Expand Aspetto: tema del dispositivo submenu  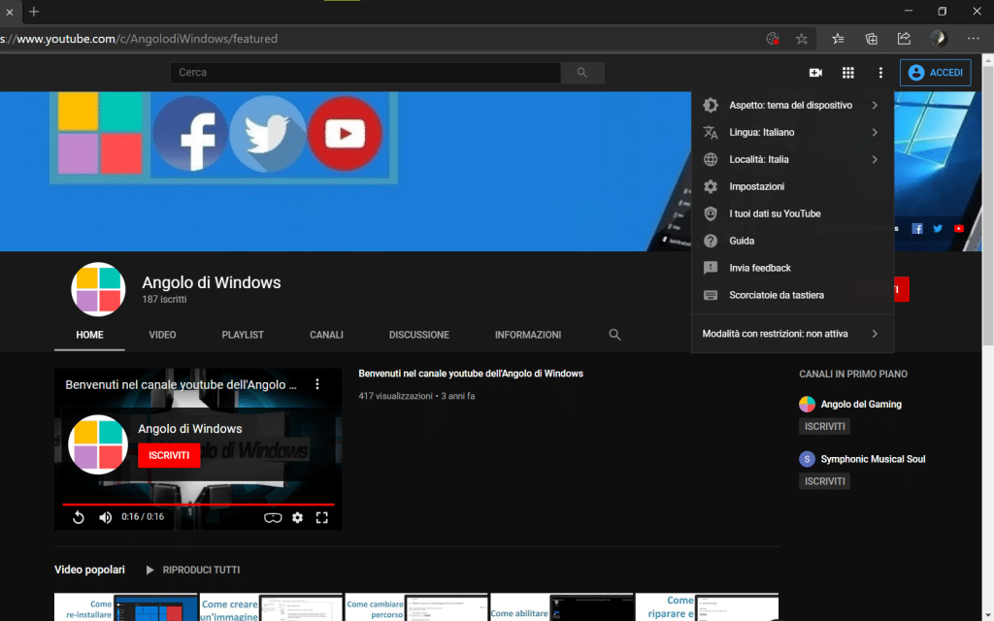(791, 105)
